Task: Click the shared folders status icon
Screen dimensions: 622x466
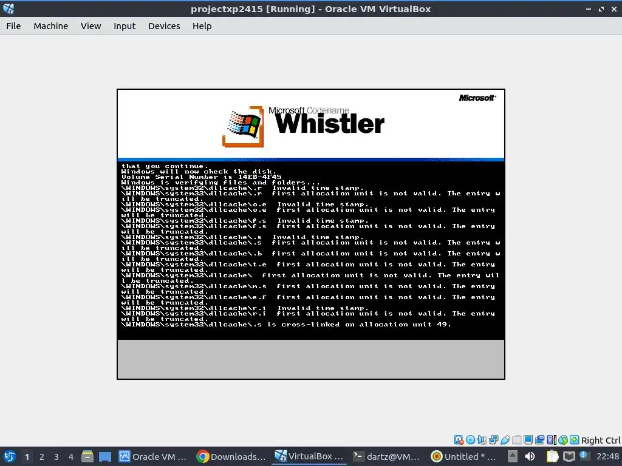Action: click(516, 440)
